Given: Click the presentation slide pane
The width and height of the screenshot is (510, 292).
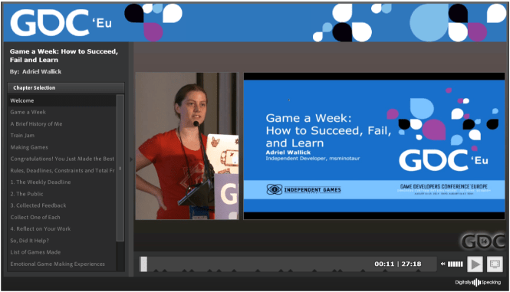Looking at the screenshot, I should click(x=374, y=146).
